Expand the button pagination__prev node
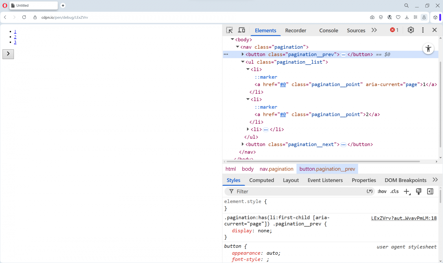 coord(243,54)
